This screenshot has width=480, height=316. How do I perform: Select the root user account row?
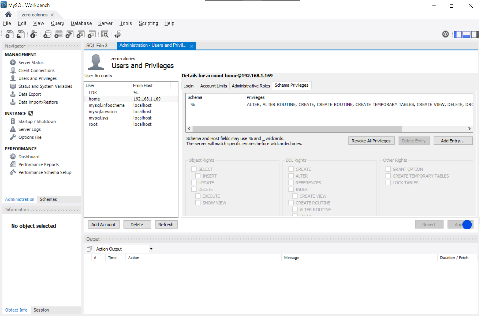tap(131, 124)
